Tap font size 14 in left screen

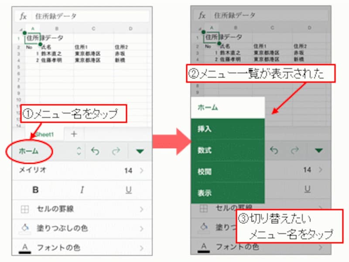click(x=128, y=171)
